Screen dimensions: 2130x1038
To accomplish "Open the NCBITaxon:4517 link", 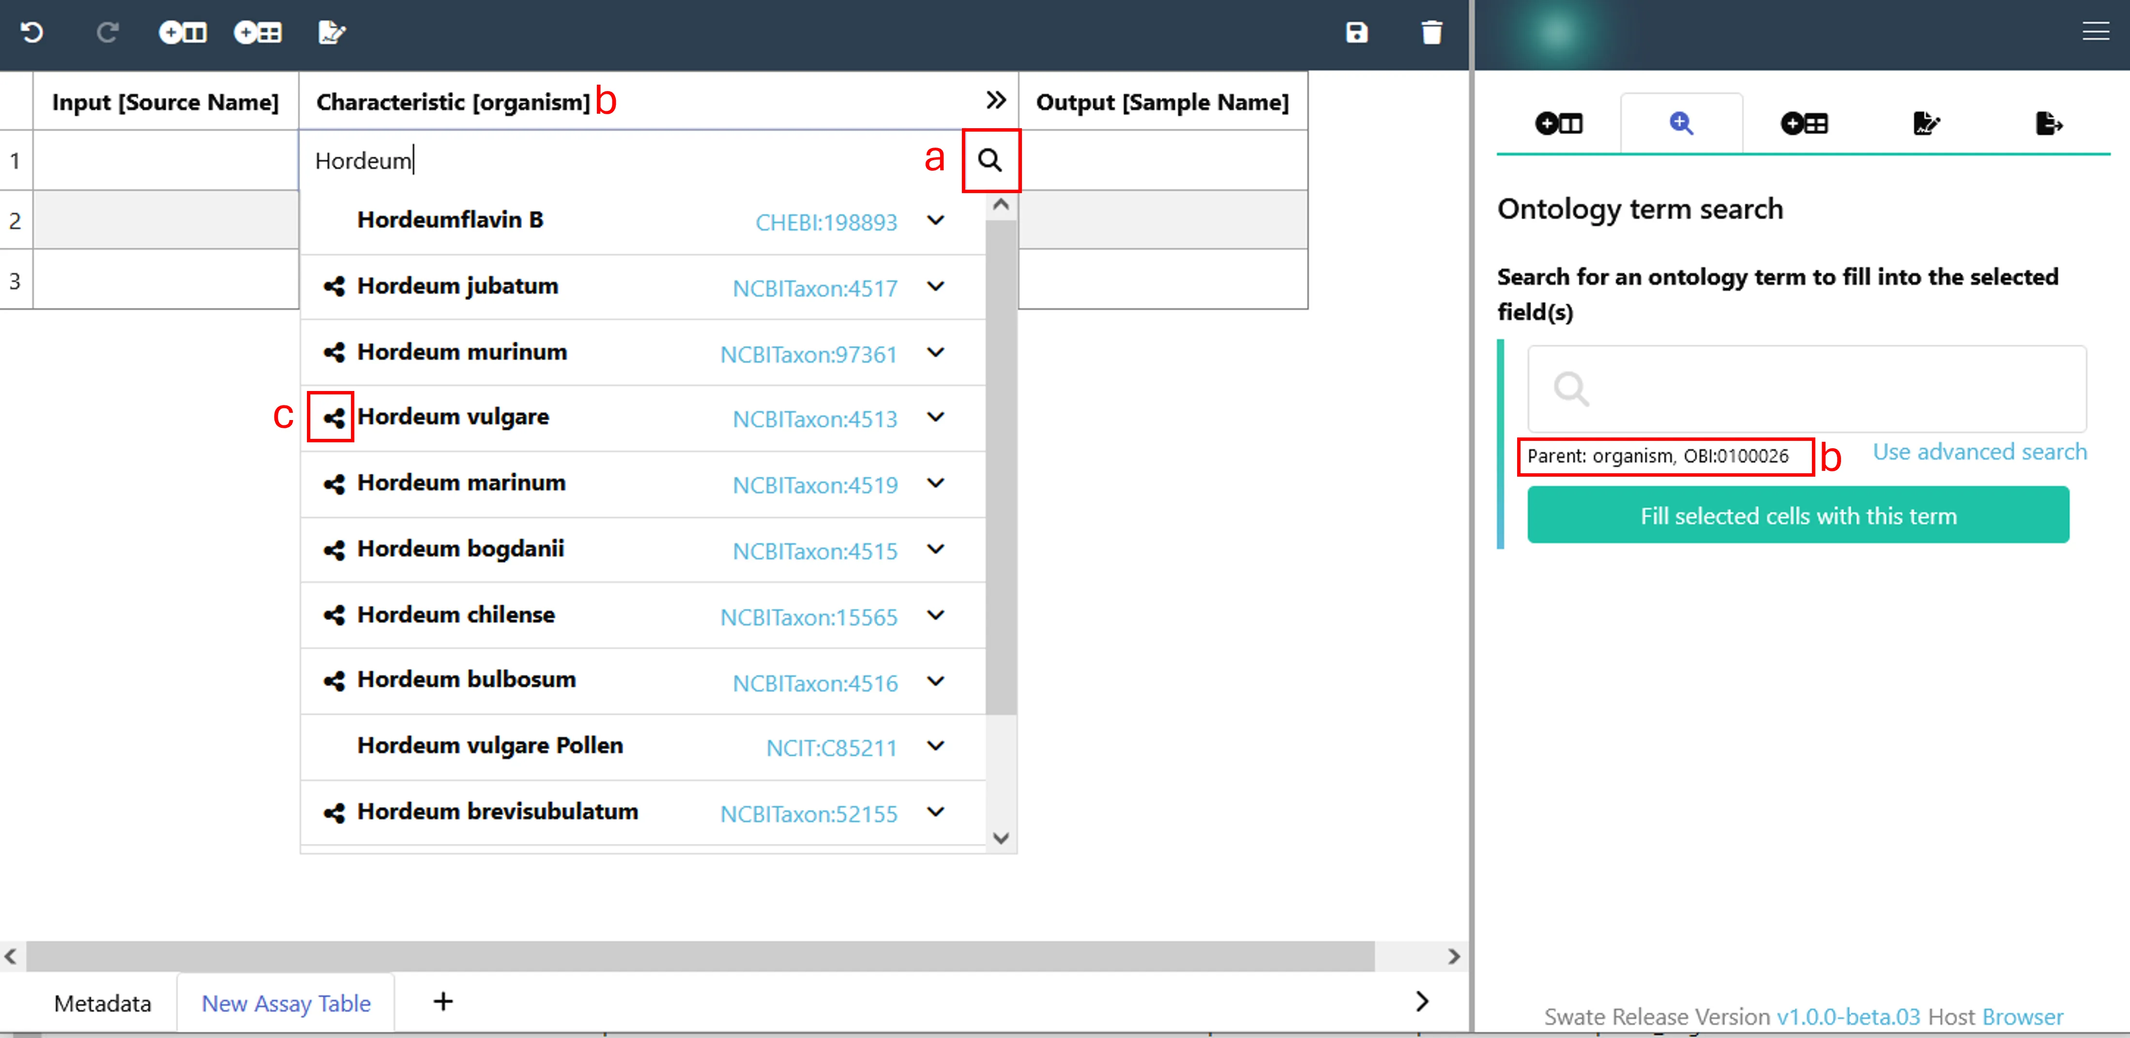I will click(814, 288).
